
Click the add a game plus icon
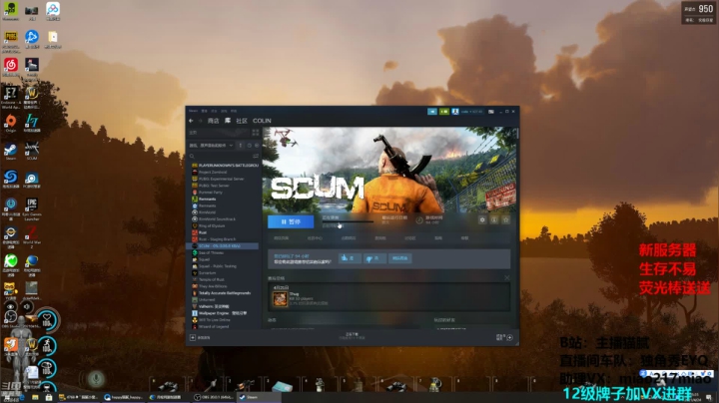pos(193,337)
